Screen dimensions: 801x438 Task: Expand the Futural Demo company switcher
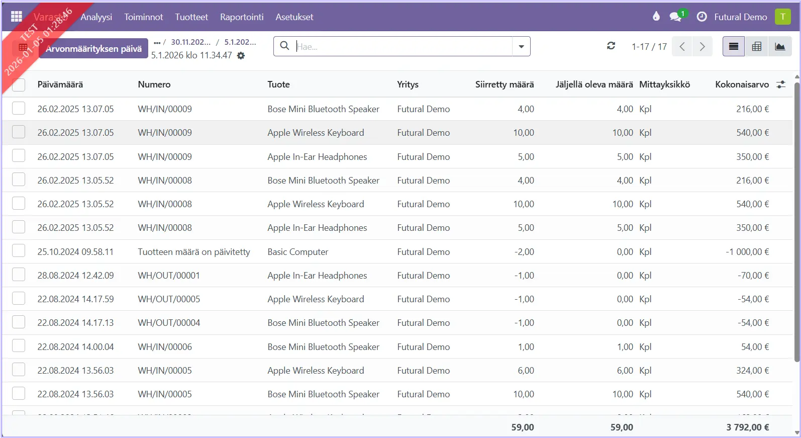(740, 17)
